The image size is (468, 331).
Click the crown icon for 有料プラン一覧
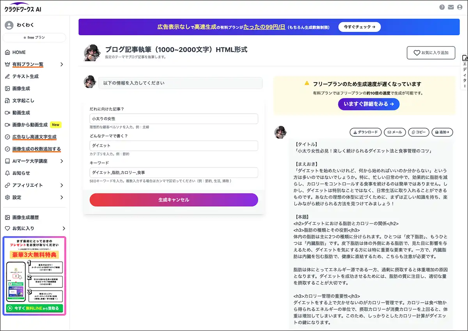(x=7, y=64)
